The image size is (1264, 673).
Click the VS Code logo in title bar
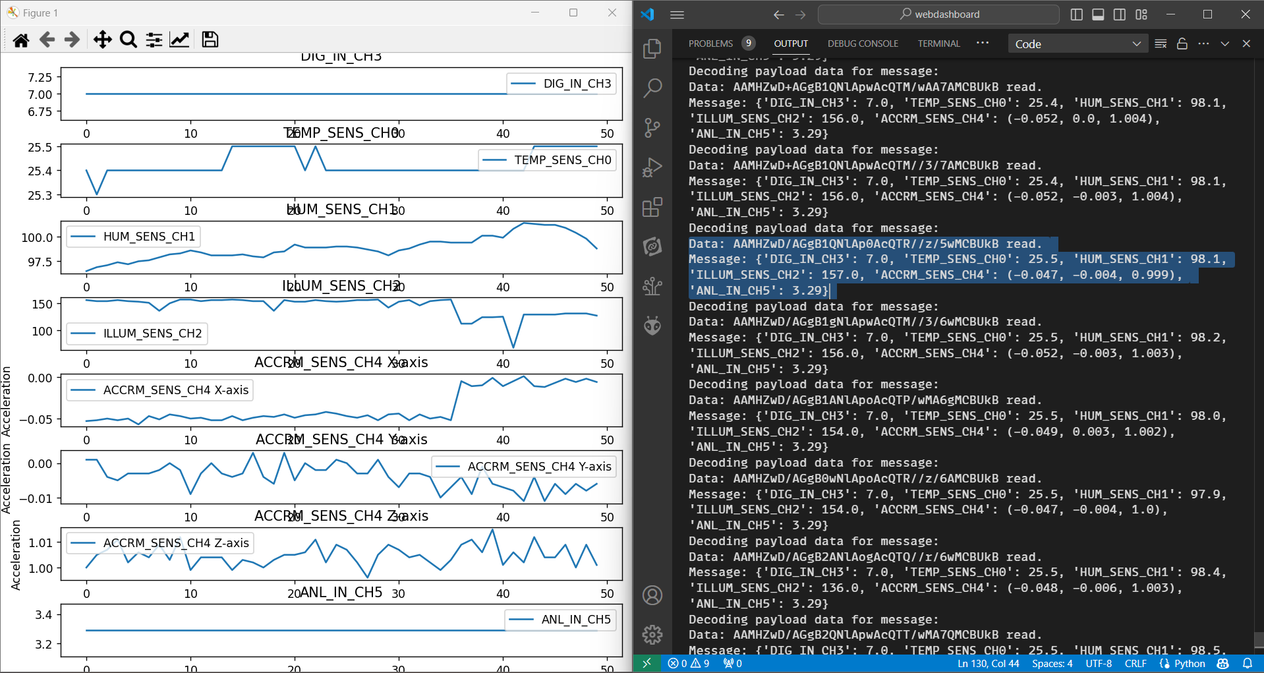[x=648, y=15]
